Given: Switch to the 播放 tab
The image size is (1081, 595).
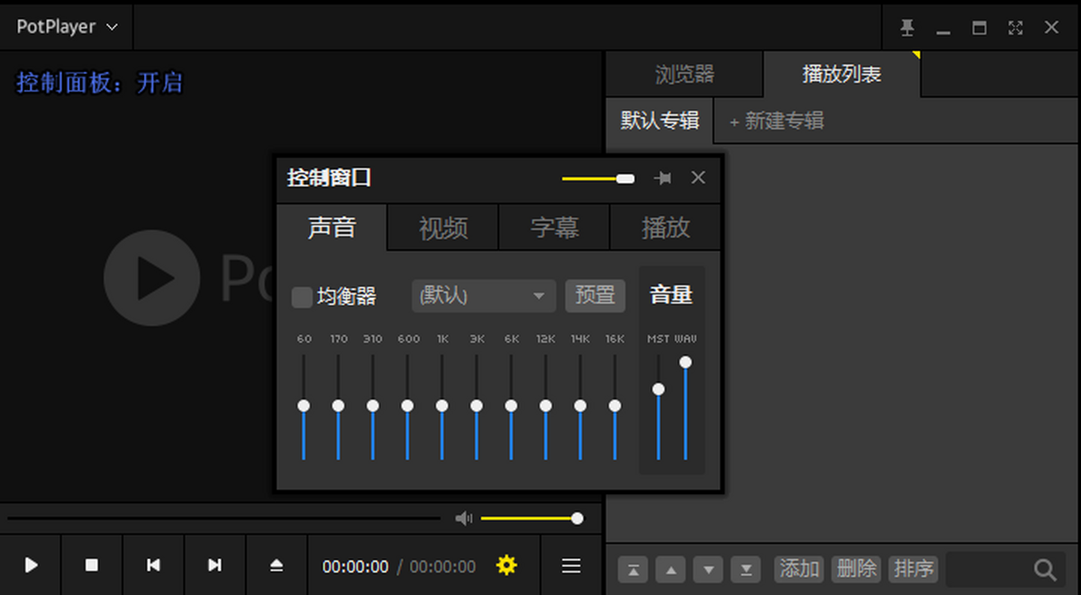Looking at the screenshot, I should click(665, 228).
